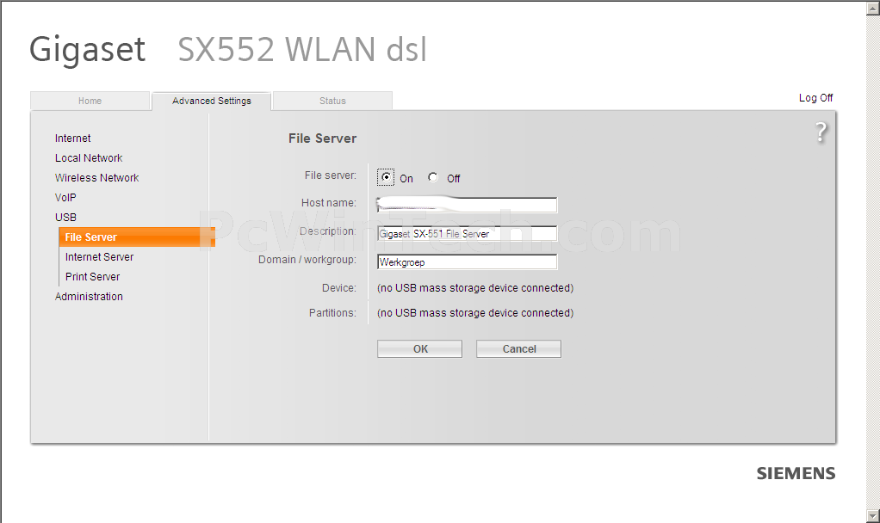The width and height of the screenshot is (880, 523).
Task: Open the Internet settings menu item
Action: click(73, 138)
